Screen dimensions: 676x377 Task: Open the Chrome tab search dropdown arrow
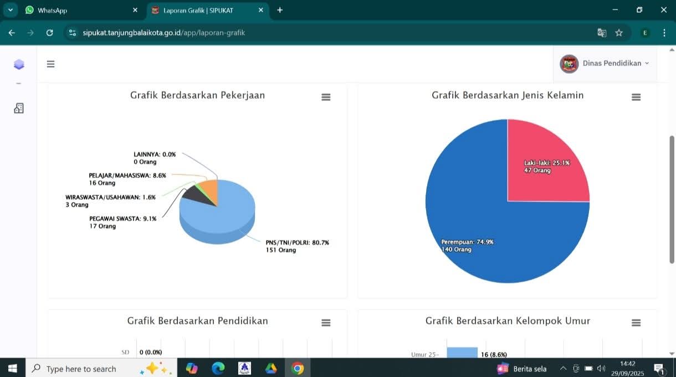click(10, 10)
